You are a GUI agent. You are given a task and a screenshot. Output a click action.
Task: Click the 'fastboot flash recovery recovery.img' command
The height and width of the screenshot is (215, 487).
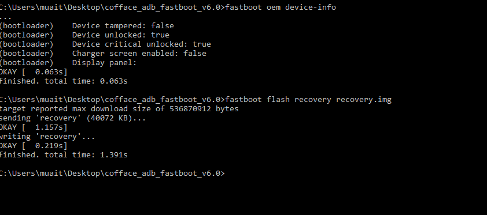(x=308, y=100)
